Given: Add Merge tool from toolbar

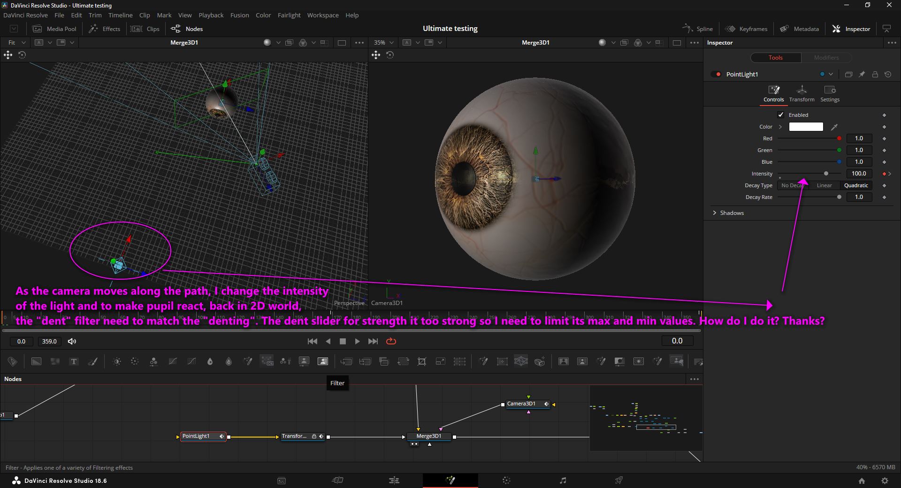Looking at the screenshot, I should coord(346,361).
